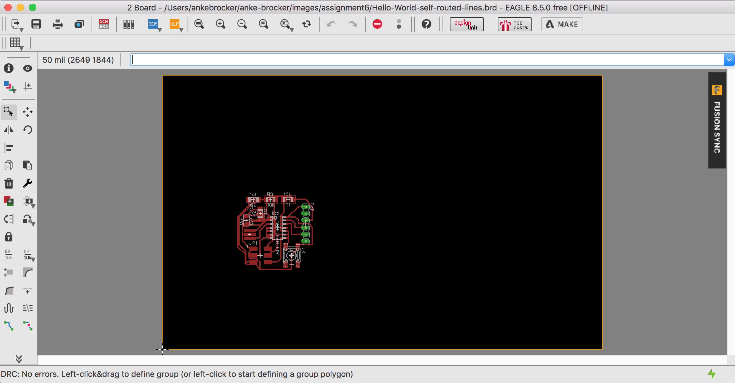Select the Meander tool
This screenshot has width=735, height=383.
[9, 308]
